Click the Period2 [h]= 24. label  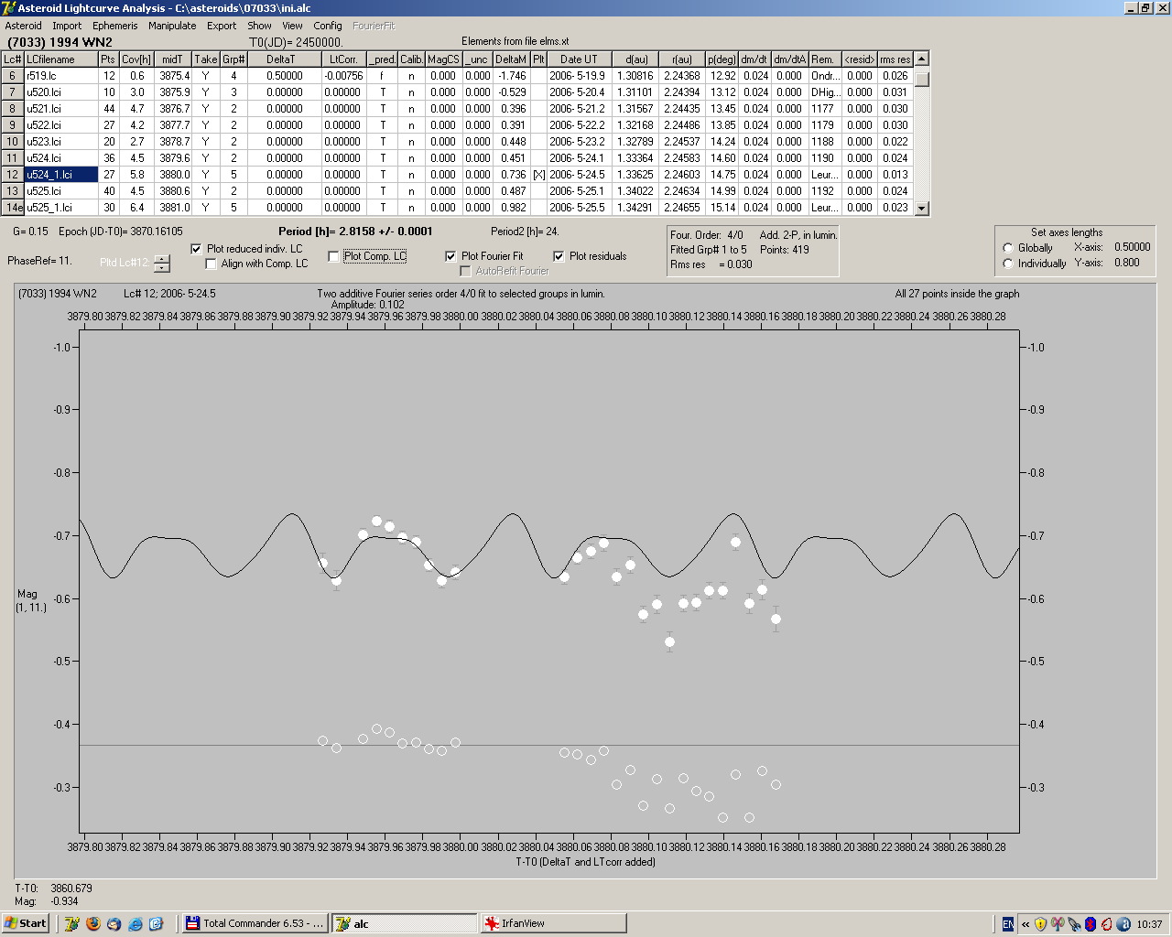[525, 232]
